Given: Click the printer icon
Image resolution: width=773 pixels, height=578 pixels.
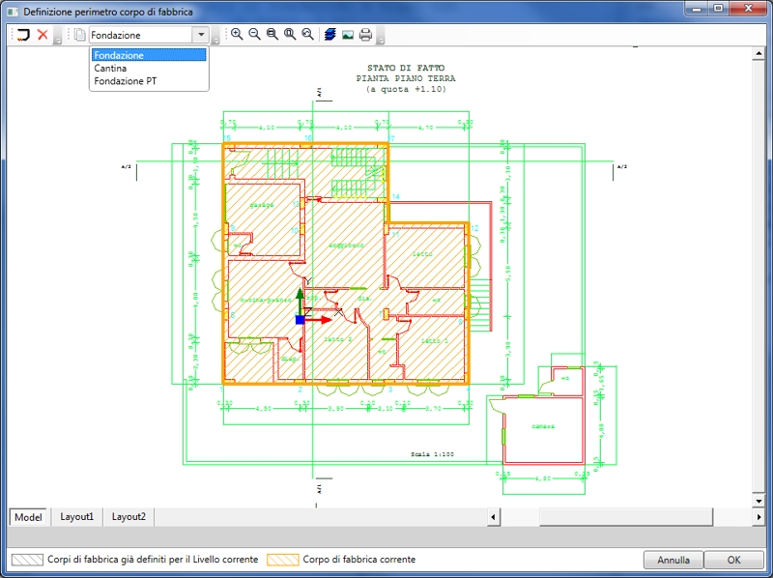Looking at the screenshot, I should click(365, 35).
